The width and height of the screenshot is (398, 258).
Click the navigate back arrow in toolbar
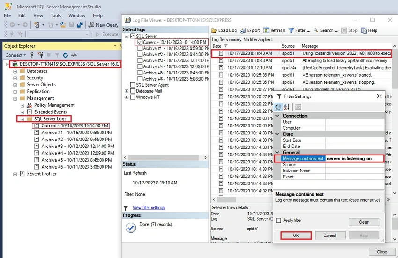(x=12, y=25)
